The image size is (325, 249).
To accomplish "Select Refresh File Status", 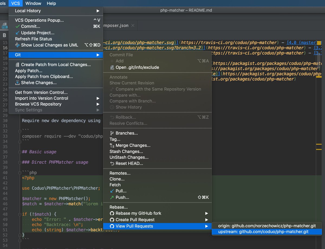I will point(56,39).
